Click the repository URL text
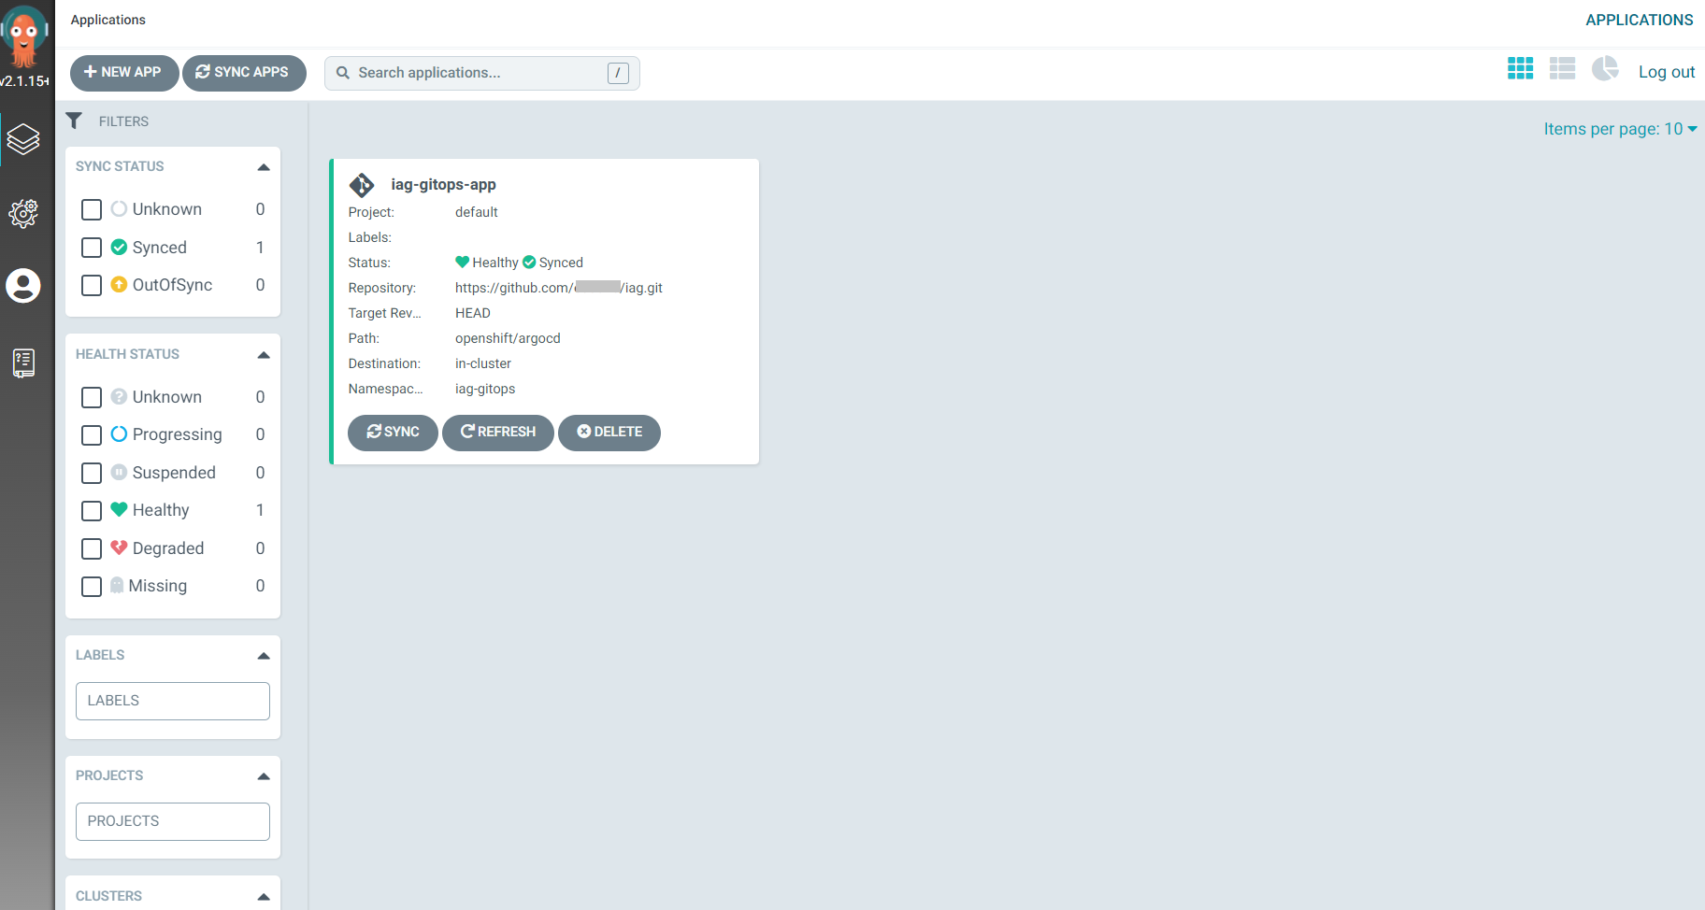 click(x=559, y=288)
